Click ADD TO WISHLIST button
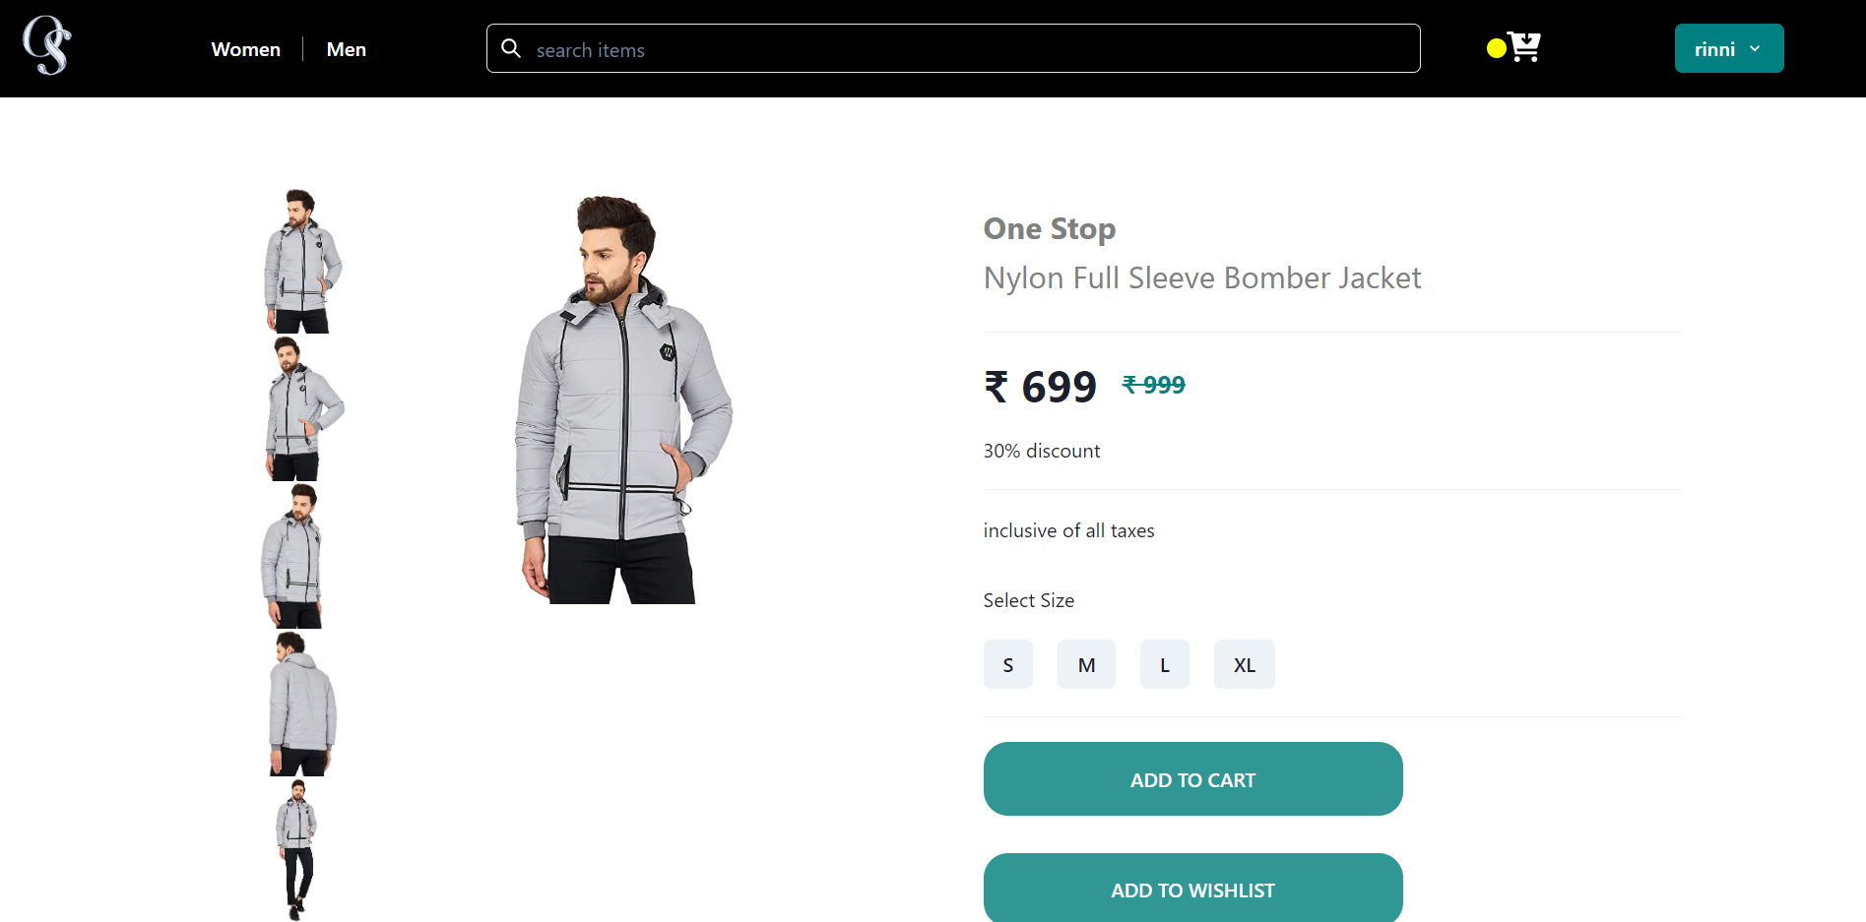This screenshot has width=1866, height=922. pyautogui.click(x=1191, y=889)
